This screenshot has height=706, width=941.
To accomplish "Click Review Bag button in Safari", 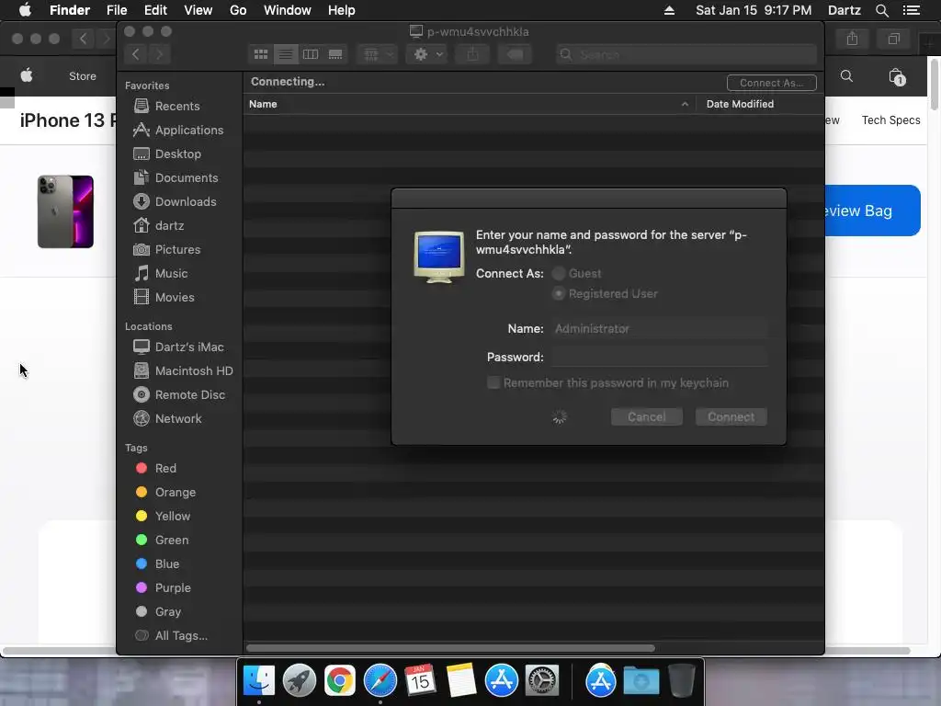I will click(873, 211).
